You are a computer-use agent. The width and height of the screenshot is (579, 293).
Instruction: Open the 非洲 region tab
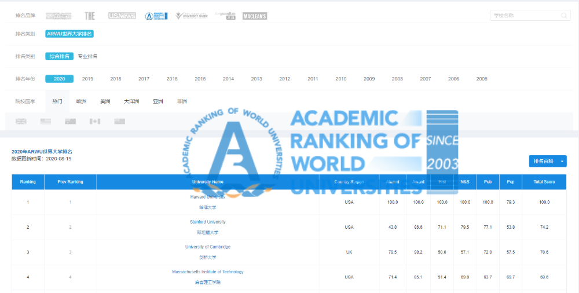(x=182, y=101)
